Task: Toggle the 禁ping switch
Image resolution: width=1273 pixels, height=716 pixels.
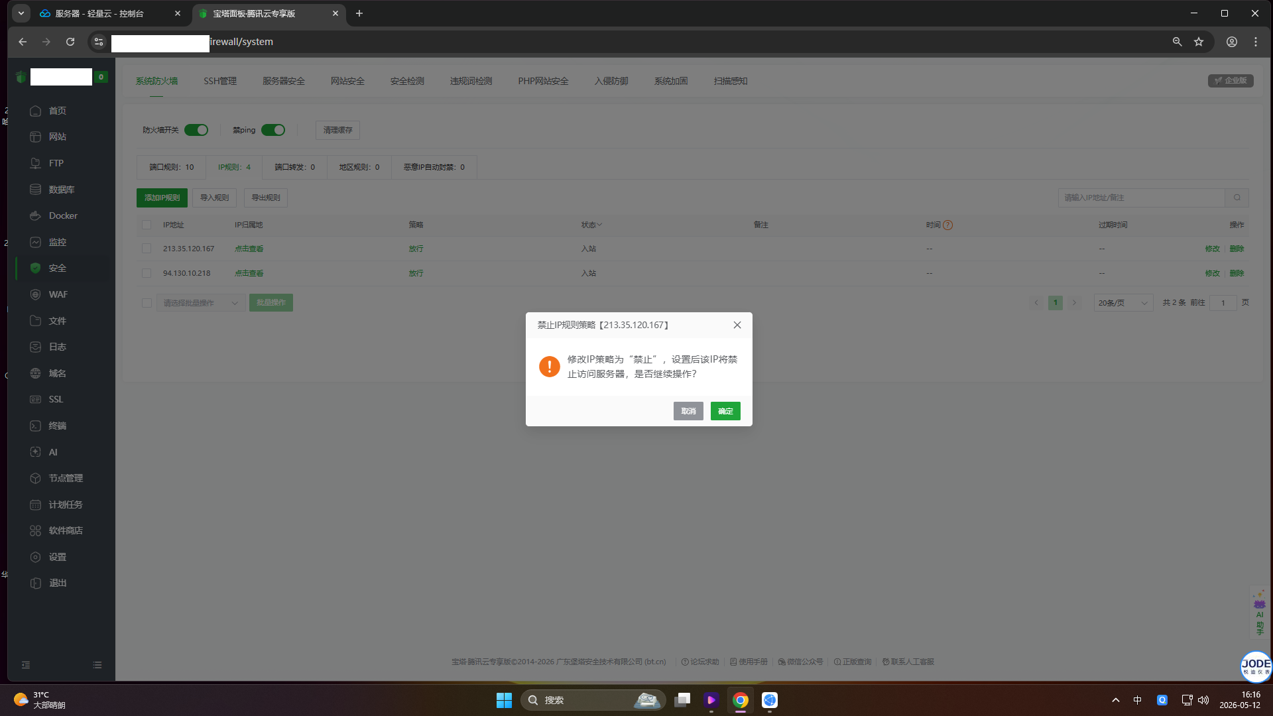Action: (273, 130)
